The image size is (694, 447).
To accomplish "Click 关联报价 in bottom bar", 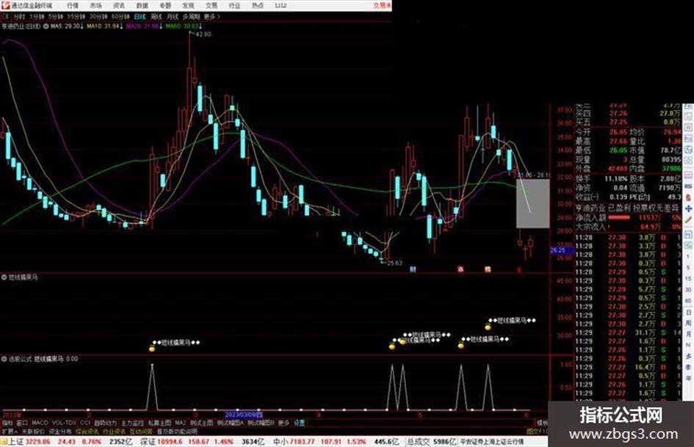I will [x=34, y=432].
